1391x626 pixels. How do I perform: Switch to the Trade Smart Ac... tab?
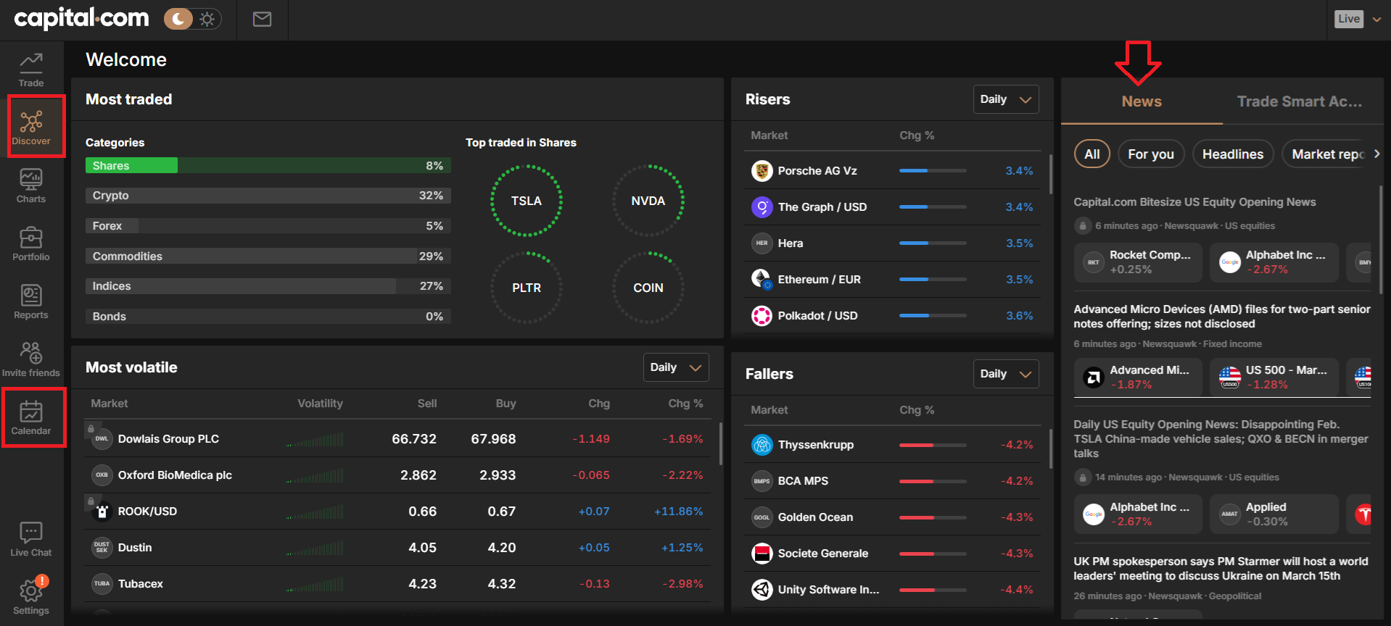point(1300,101)
